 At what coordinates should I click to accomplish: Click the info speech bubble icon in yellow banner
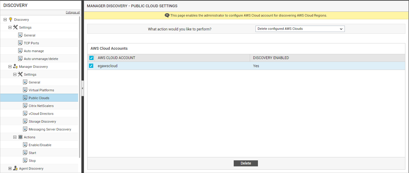(x=167, y=15)
